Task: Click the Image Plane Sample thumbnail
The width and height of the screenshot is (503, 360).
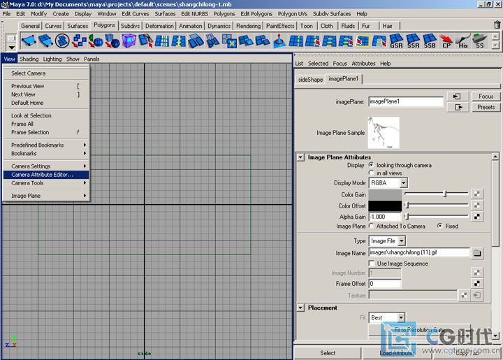Action: coord(384,133)
